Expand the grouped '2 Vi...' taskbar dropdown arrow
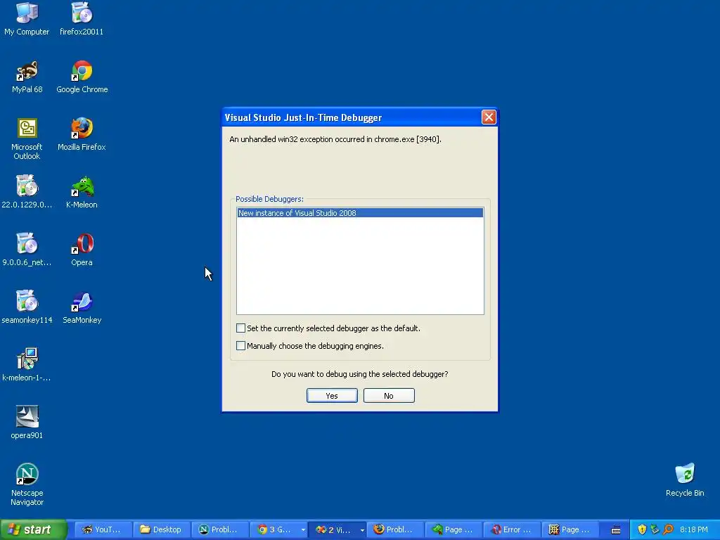Viewport: 720px width, 540px height. click(x=362, y=530)
